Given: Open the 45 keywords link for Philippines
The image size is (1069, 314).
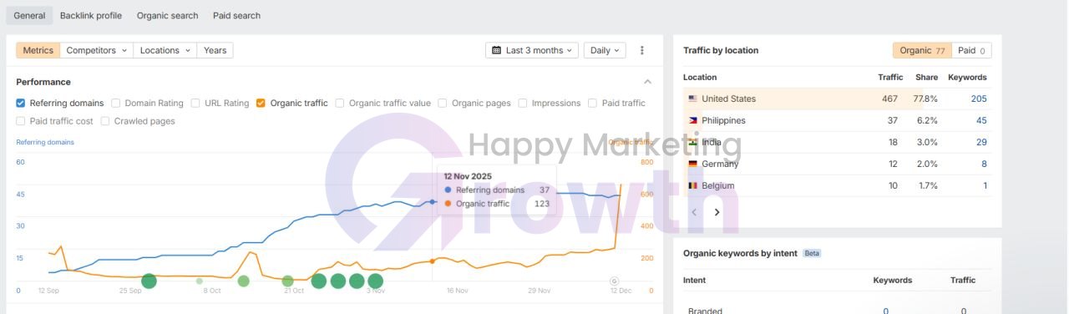Looking at the screenshot, I should 981,120.
